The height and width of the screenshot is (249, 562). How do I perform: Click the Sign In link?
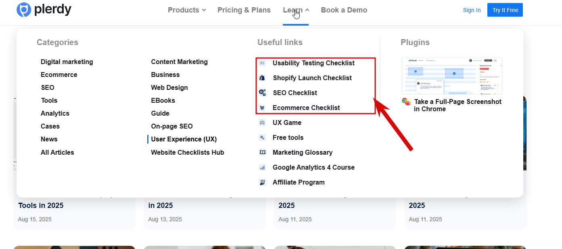(x=472, y=10)
